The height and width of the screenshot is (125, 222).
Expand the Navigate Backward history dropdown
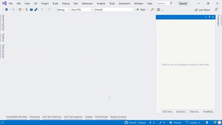(x=10, y=9)
